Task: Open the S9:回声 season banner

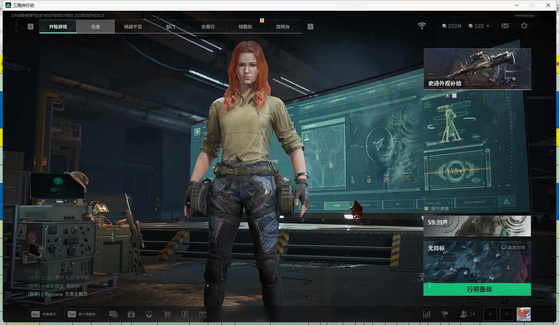Action: 477,226
